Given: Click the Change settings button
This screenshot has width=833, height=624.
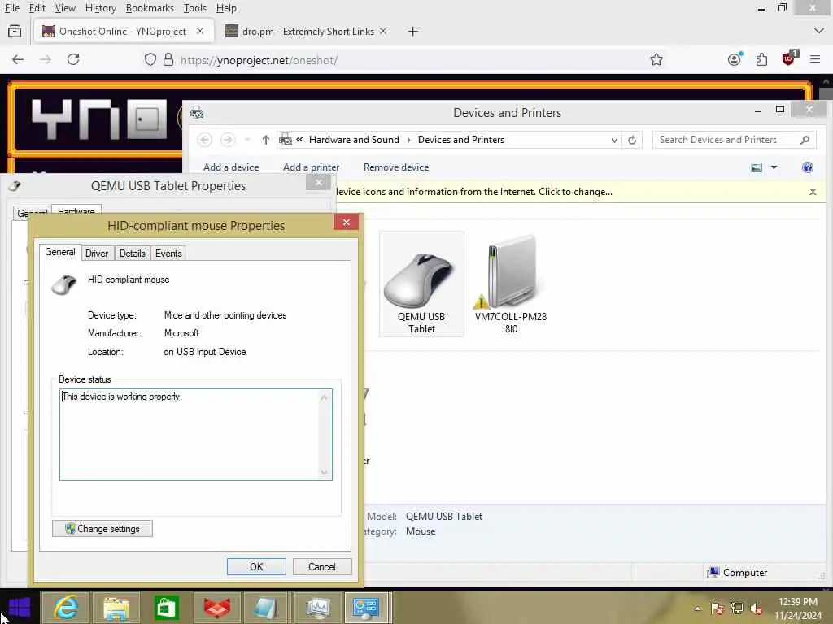Looking at the screenshot, I should tap(102, 528).
